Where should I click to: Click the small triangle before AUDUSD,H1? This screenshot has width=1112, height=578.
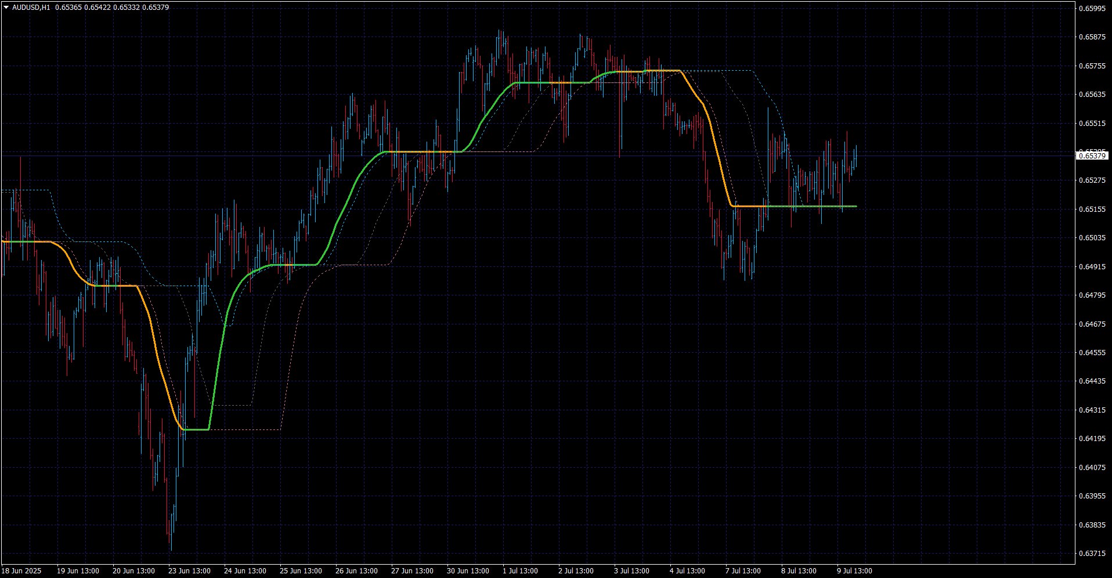pos(6,8)
